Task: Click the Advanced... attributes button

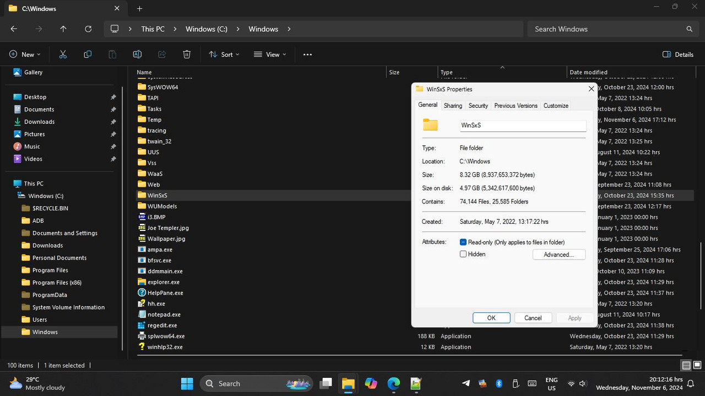Action: tap(558, 255)
